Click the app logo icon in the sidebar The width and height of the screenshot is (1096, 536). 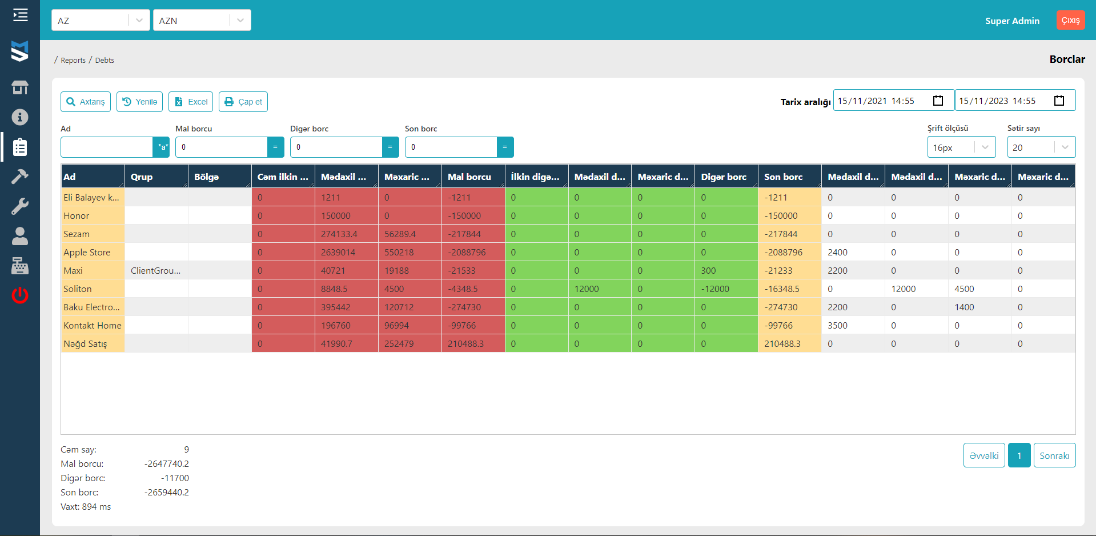pos(20,51)
